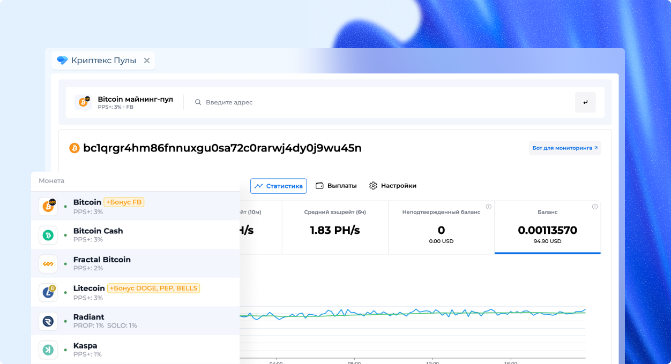Click the 1.83 PH/s hashrate value
The image size is (671, 364).
335,231
